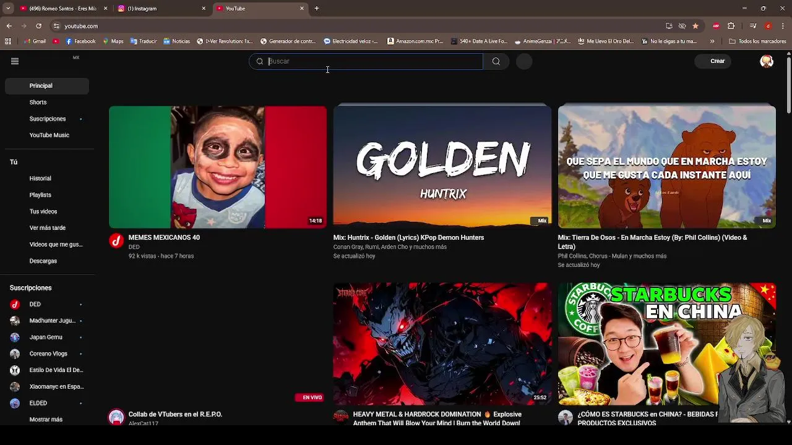Click the AlexCat117 channel avatar

(x=116, y=417)
